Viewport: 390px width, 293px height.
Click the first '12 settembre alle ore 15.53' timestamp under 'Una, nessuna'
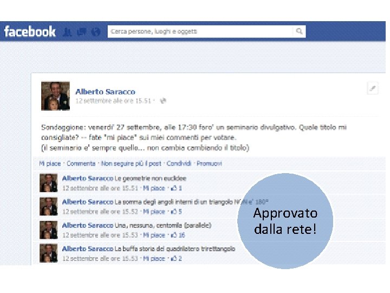pyautogui.click(x=100, y=235)
